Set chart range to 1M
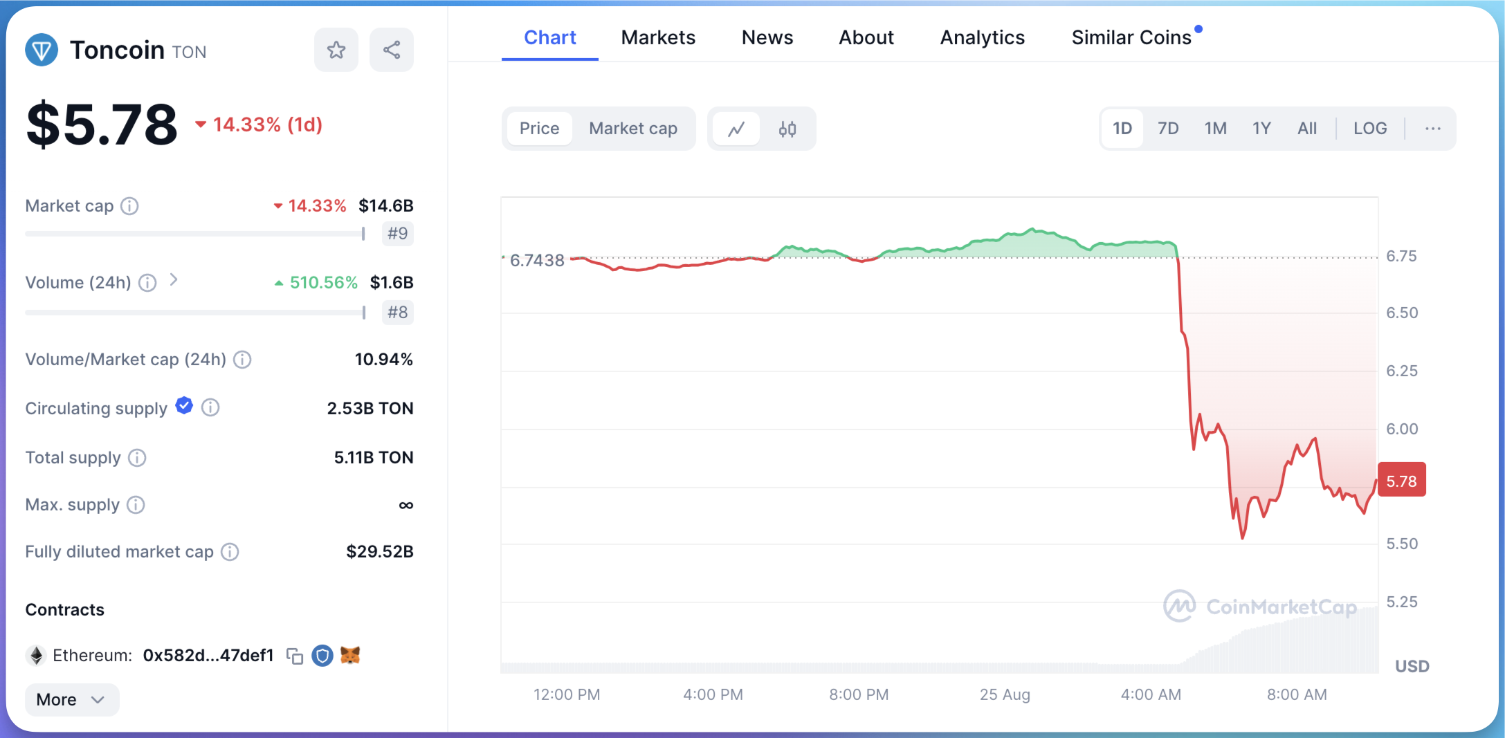Viewport: 1505px width, 738px height. point(1215,129)
